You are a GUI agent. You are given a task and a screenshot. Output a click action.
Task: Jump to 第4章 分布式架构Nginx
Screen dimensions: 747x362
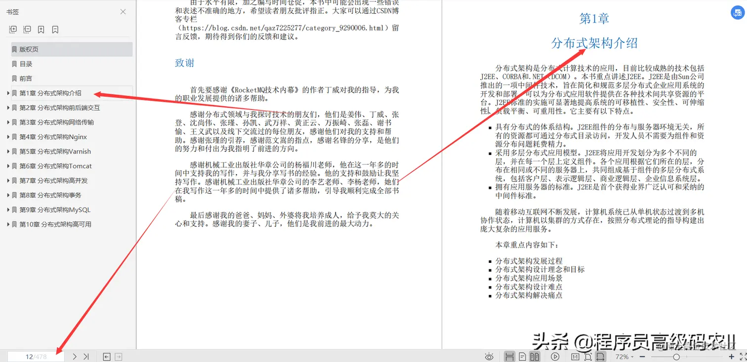pyautogui.click(x=53, y=137)
